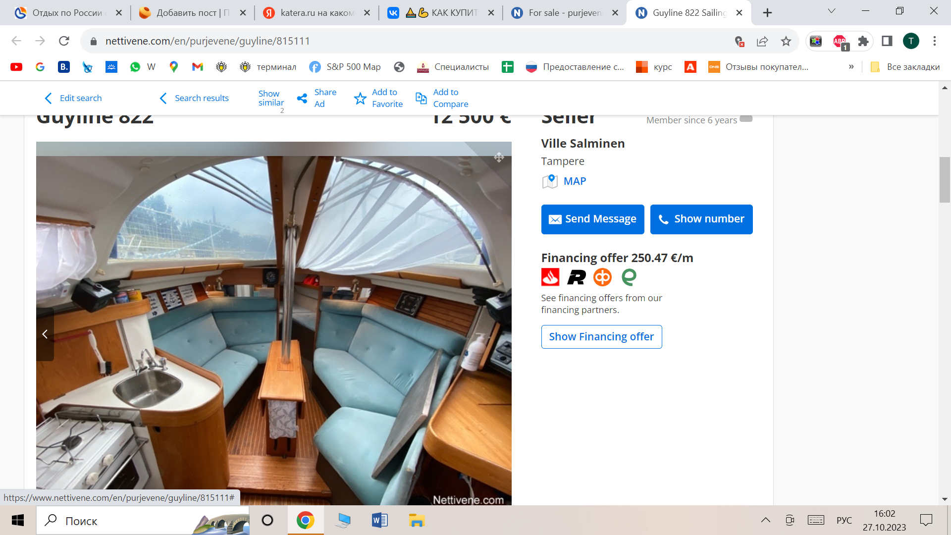
Task: Click the AdBlock extension icon
Action: point(840,41)
